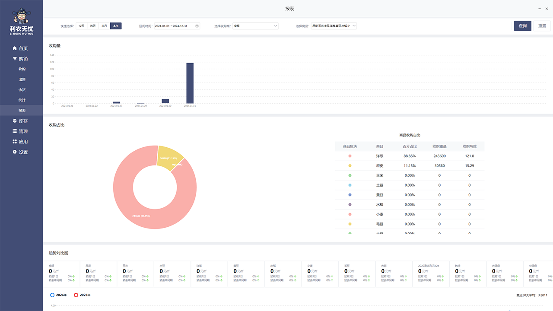The image size is (553, 311).
Task: Click the 设置 gear icon in sidebar
Action: (15, 152)
